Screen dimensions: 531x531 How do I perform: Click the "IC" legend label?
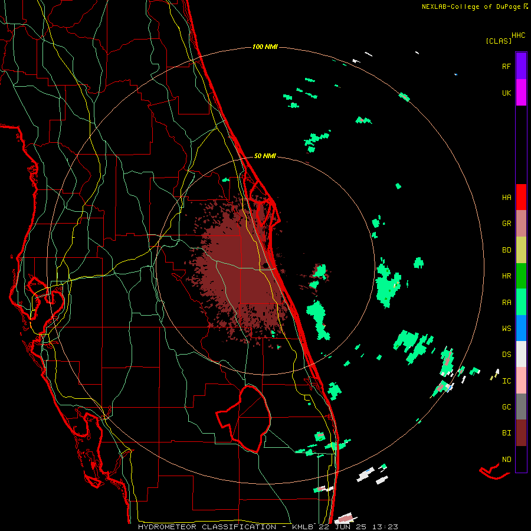pyautogui.click(x=507, y=381)
